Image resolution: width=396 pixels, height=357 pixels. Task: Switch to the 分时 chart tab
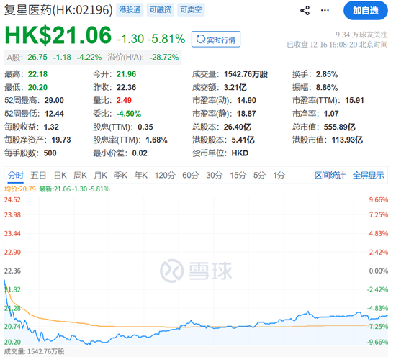click(16, 175)
